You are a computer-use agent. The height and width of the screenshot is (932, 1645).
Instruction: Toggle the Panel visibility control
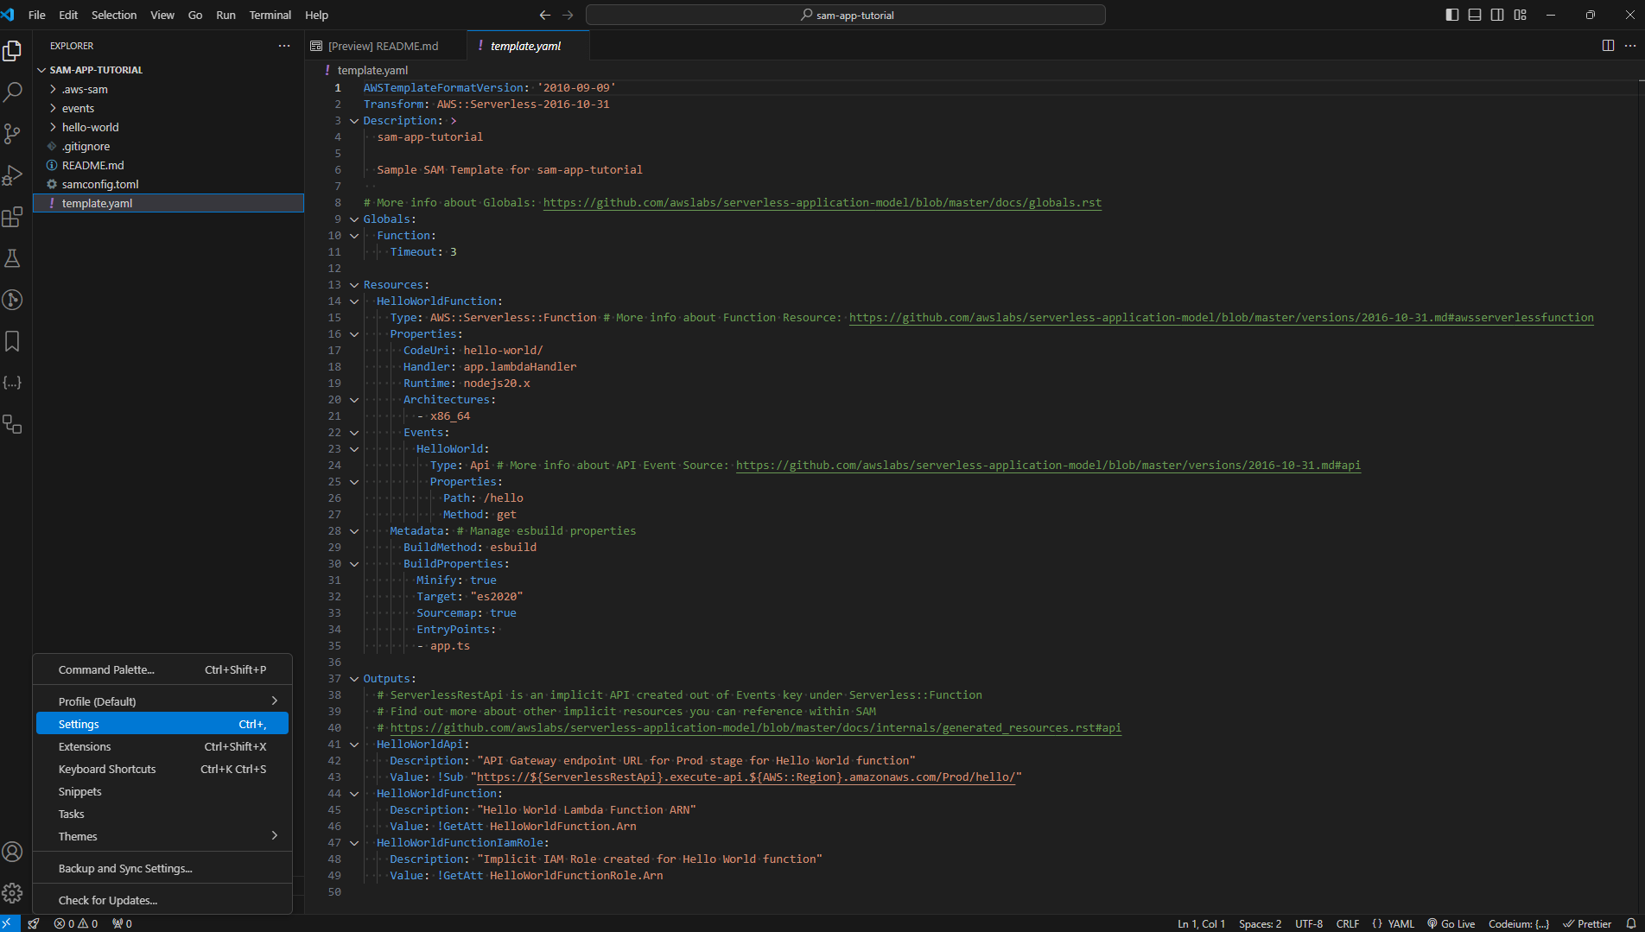(x=1475, y=15)
